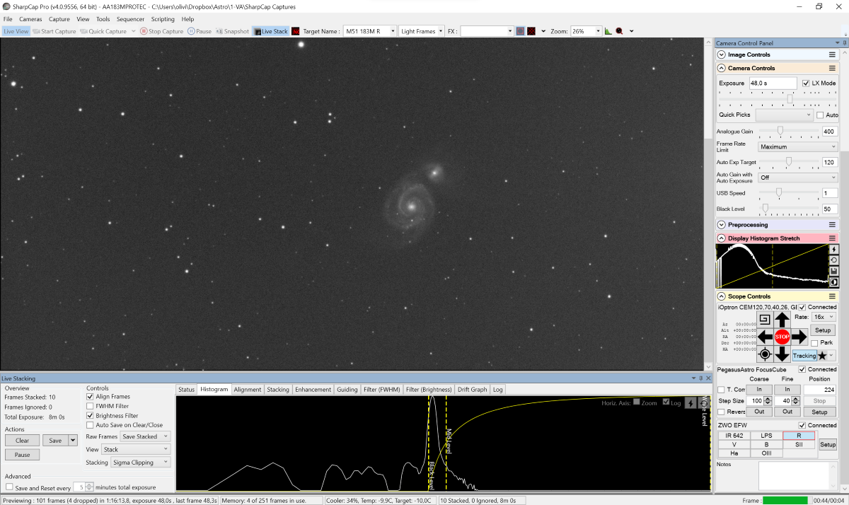Open the Stacking algorithm dropdown
This screenshot has width=849, height=505.
pos(141,462)
